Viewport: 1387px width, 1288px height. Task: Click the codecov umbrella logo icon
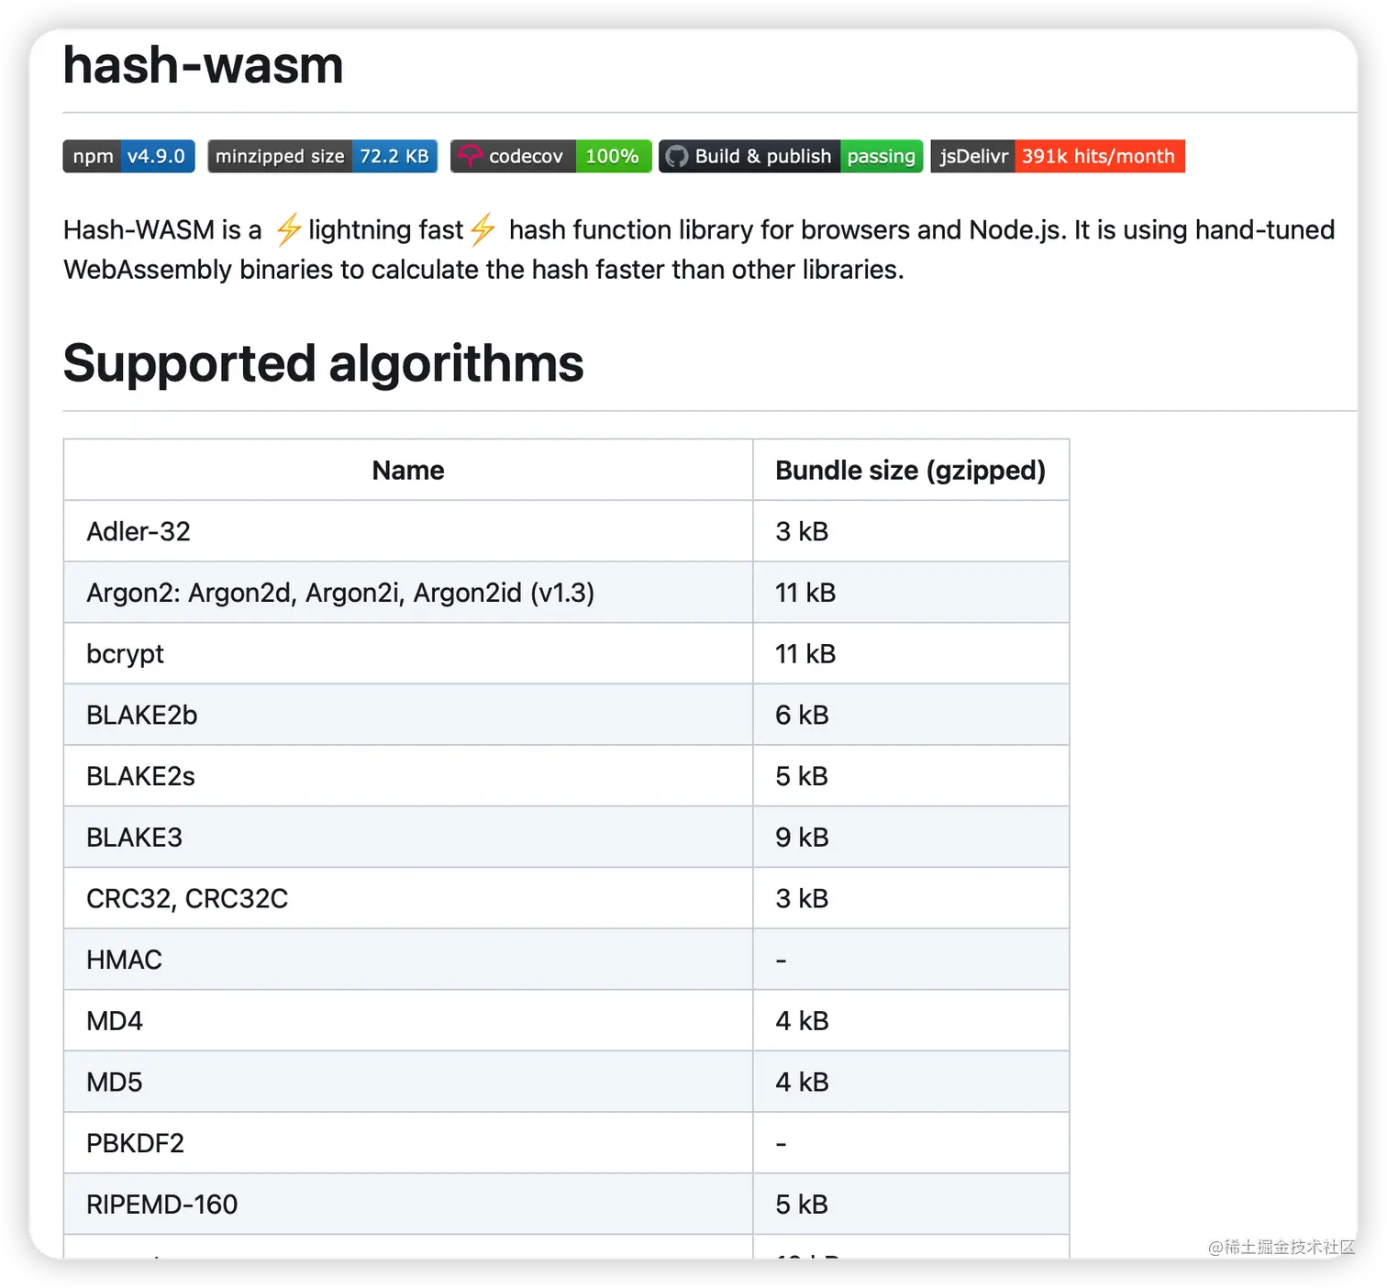coord(470,156)
